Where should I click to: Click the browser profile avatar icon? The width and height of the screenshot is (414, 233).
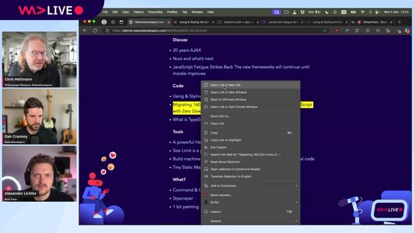pos(104,22)
